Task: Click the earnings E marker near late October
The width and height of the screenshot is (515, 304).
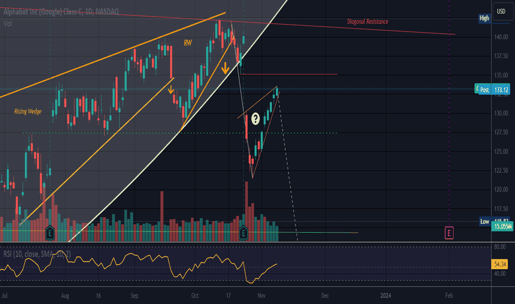Action: click(x=243, y=233)
